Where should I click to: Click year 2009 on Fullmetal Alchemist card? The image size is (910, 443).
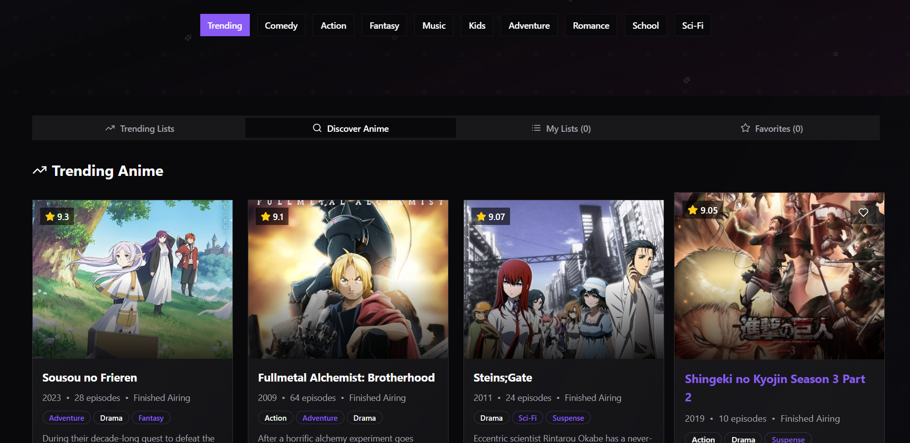tap(267, 398)
